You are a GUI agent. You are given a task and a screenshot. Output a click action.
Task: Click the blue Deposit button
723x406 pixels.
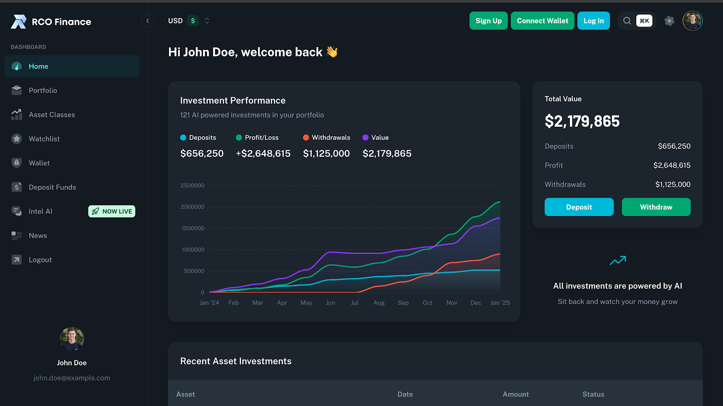[579, 207]
